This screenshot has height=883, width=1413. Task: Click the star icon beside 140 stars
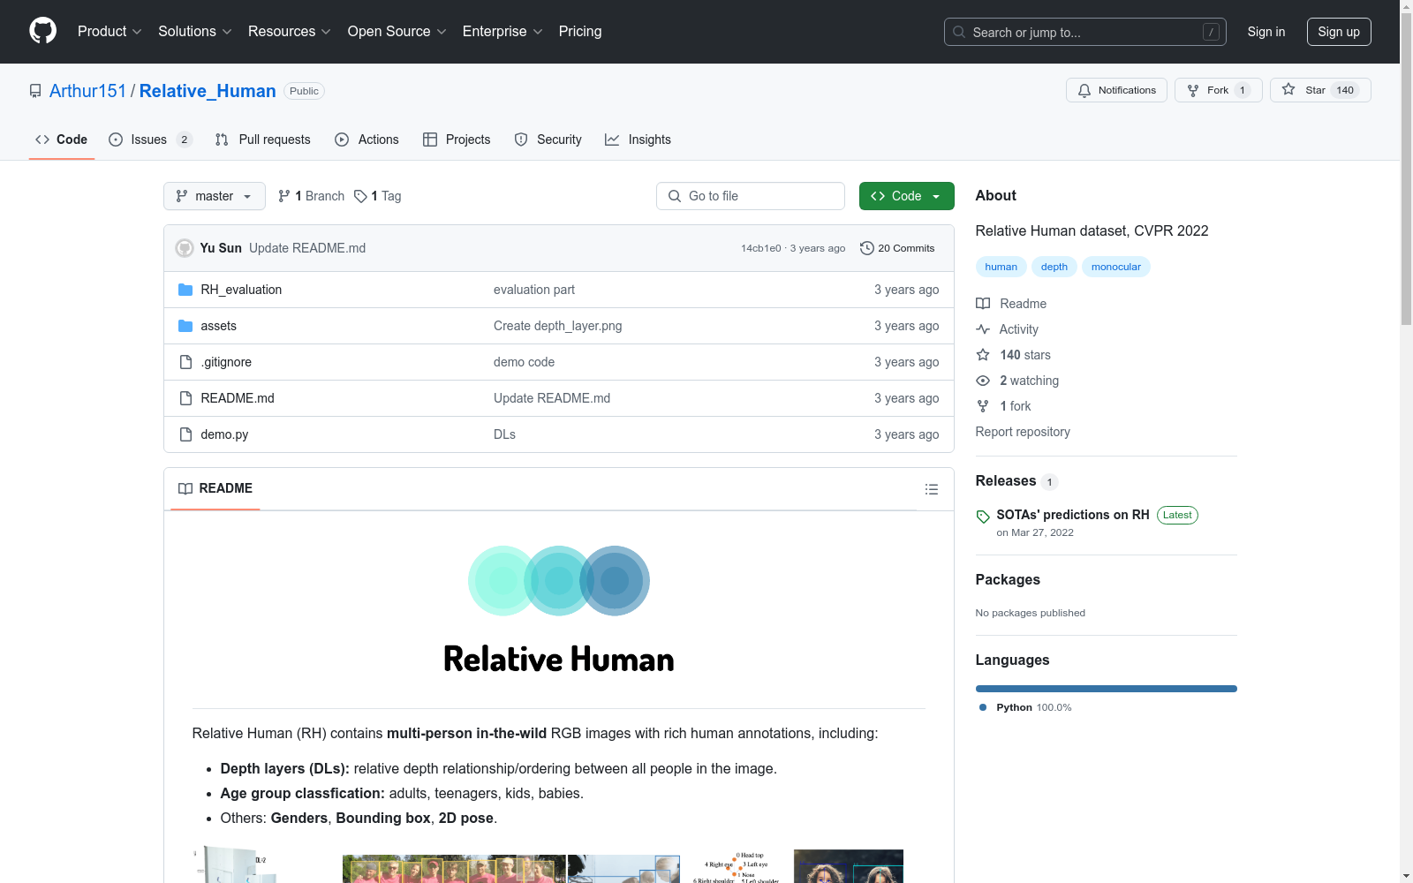pyautogui.click(x=983, y=355)
